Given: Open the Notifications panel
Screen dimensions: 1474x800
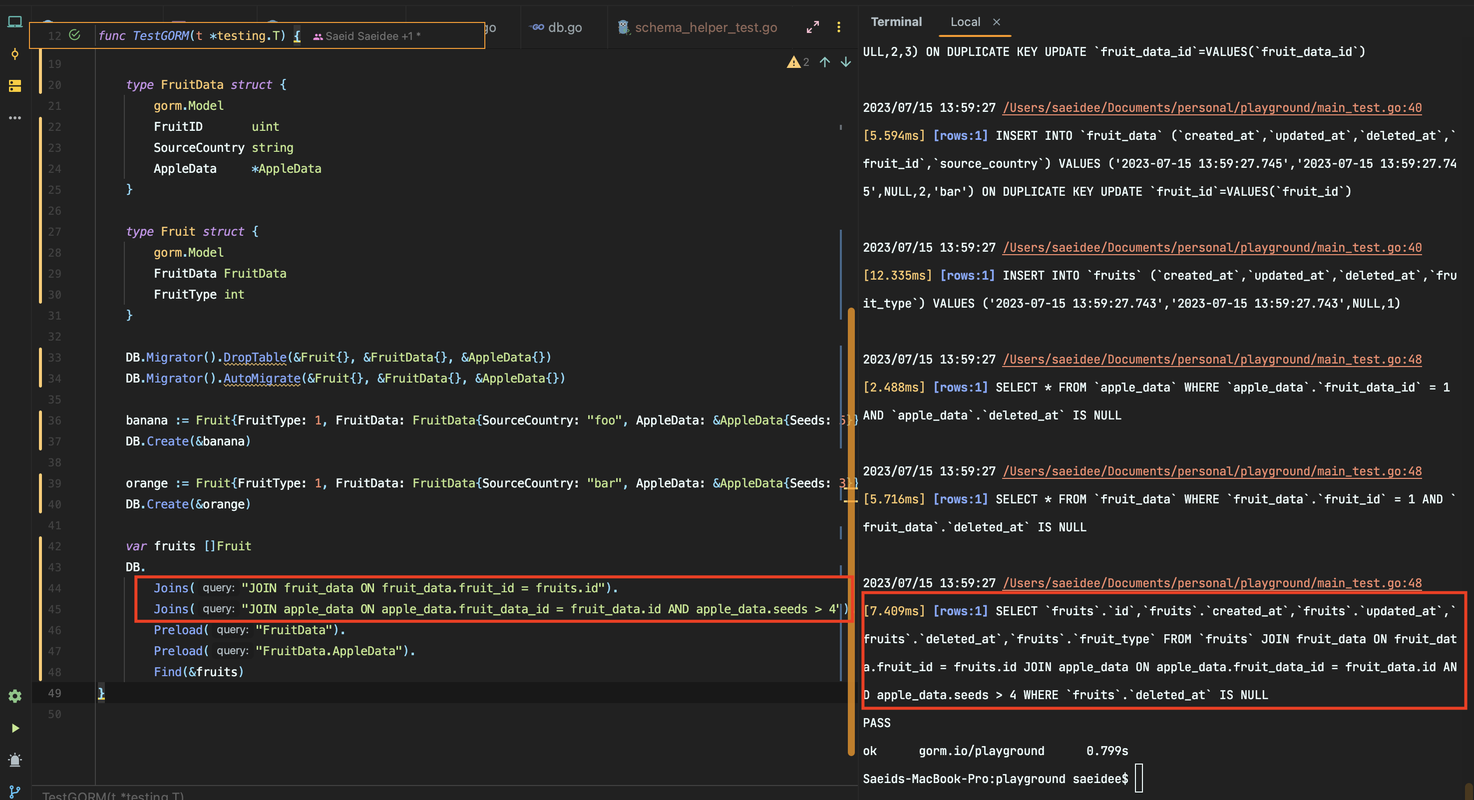Looking at the screenshot, I should click(x=15, y=760).
